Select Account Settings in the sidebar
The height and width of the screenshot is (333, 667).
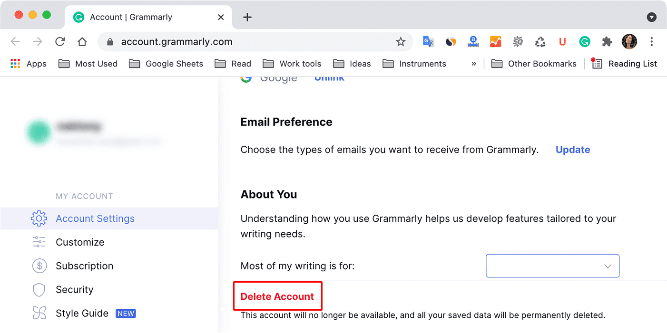pyautogui.click(x=109, y=219)
